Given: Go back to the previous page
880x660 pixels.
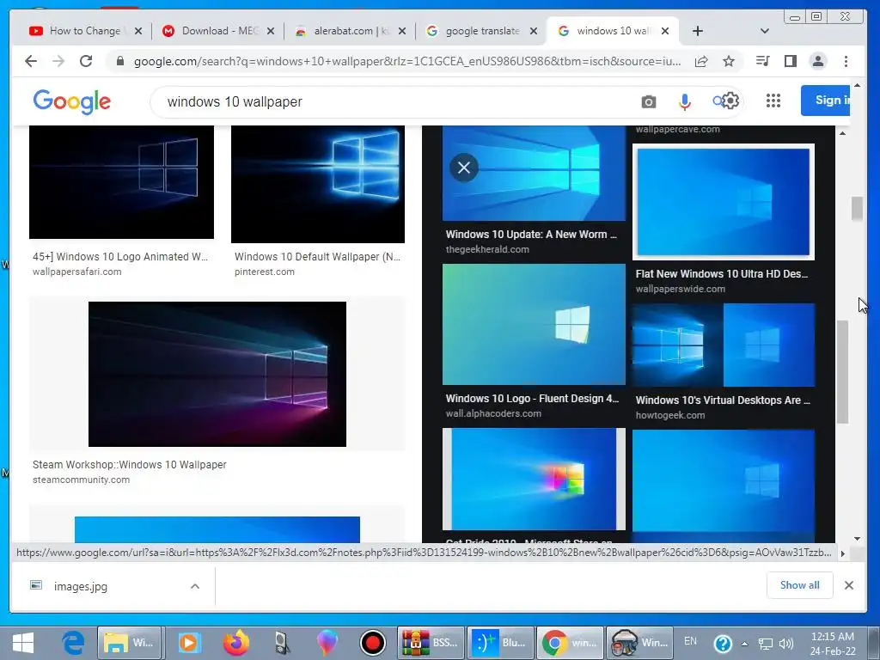Looking at the screenshot, I should [31, 61].
